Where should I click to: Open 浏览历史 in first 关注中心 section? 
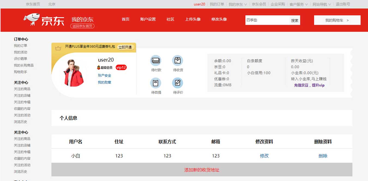pos(20,122)
